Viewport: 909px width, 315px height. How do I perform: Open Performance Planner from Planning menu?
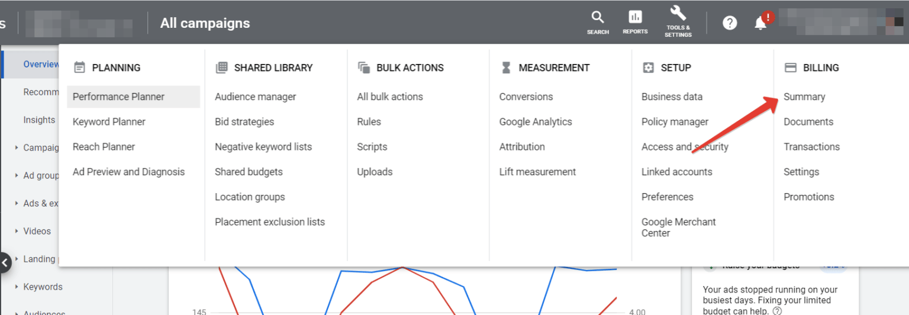118,97
